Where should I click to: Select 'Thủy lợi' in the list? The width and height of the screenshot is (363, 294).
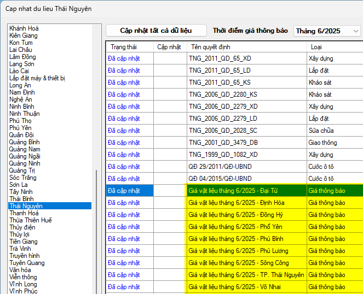click(x=19, y=234)
